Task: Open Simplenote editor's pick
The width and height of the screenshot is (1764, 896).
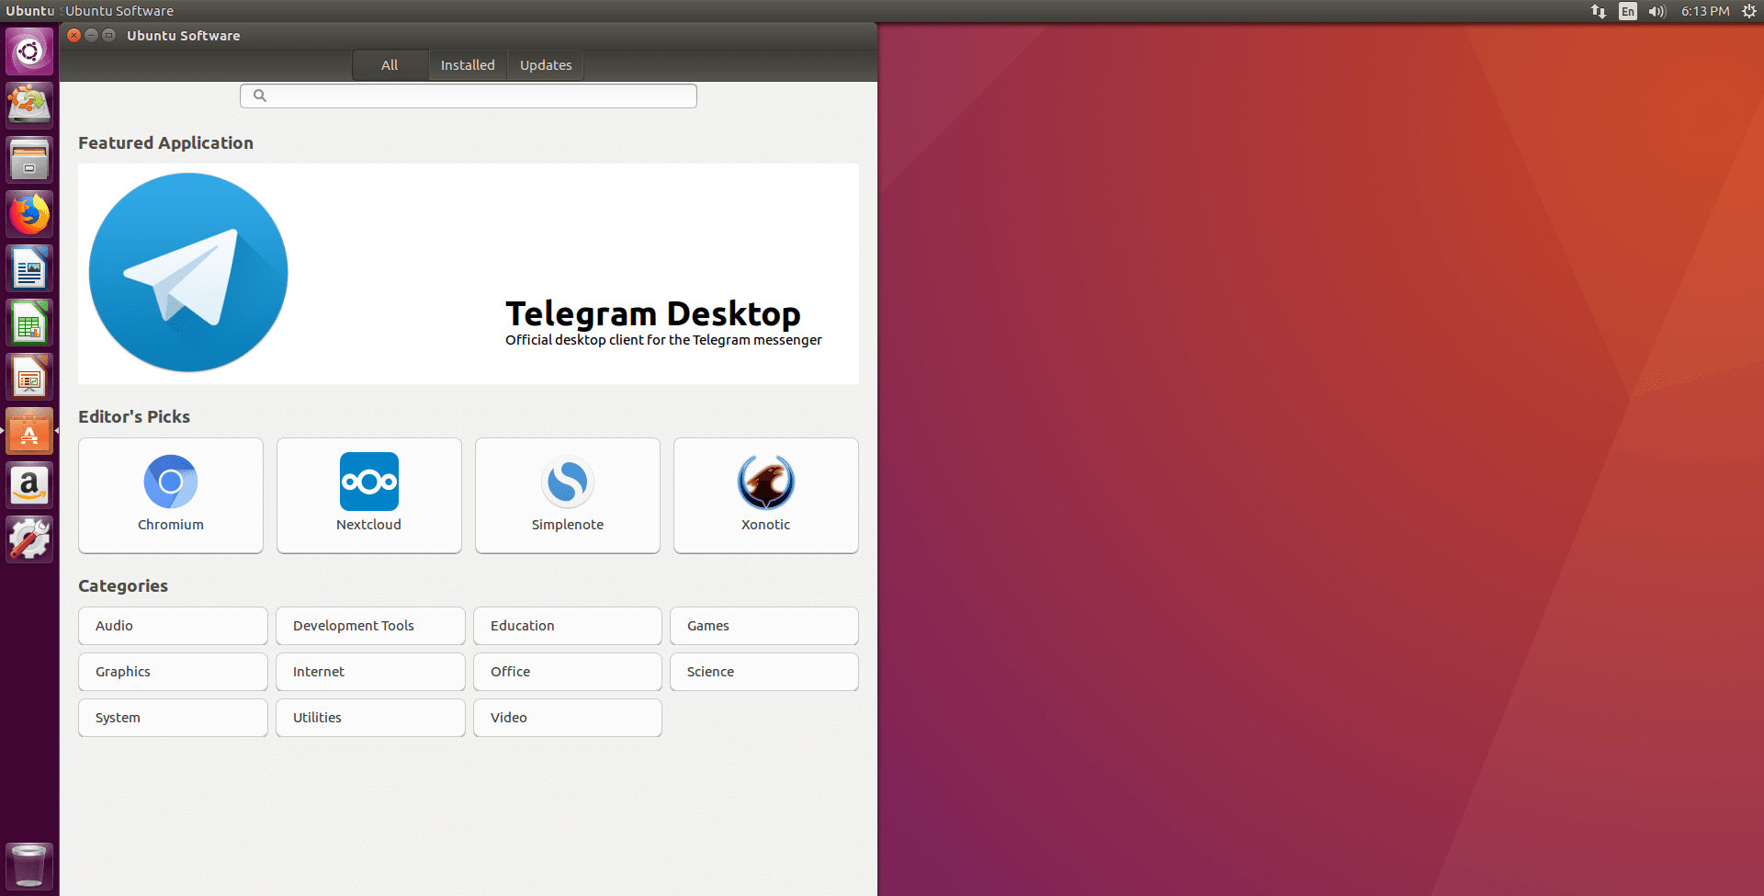Action: (x=568, y=495)
